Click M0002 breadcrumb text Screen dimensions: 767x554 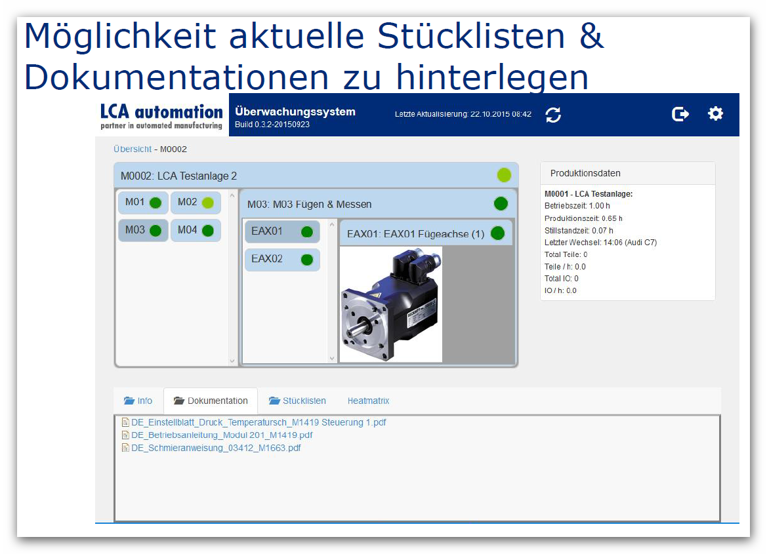173,149
